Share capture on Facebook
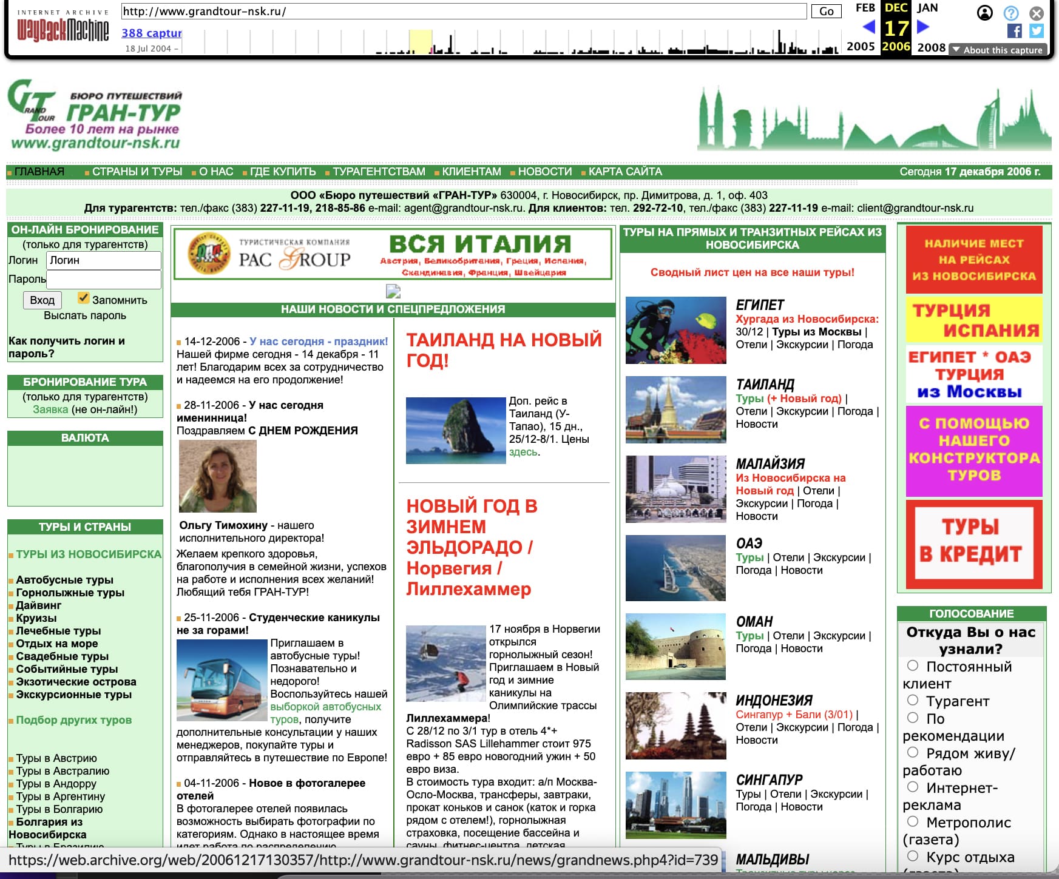The width and height of the screenshot is (1059, 879). coord(1014,31)
